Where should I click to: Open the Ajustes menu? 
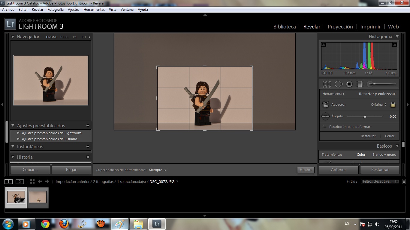74,10
